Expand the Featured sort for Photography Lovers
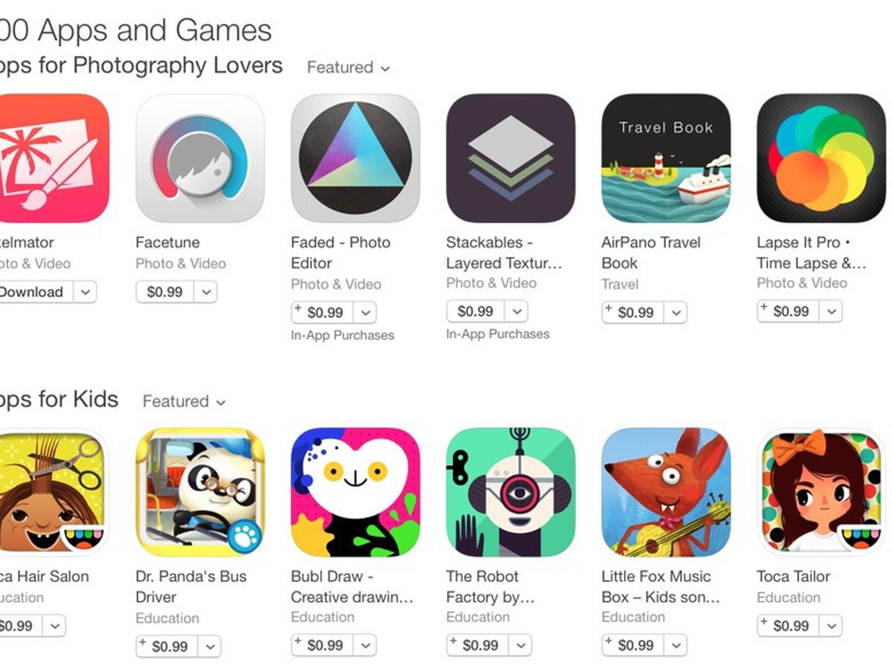892x669 pixels. coord(348,67)
